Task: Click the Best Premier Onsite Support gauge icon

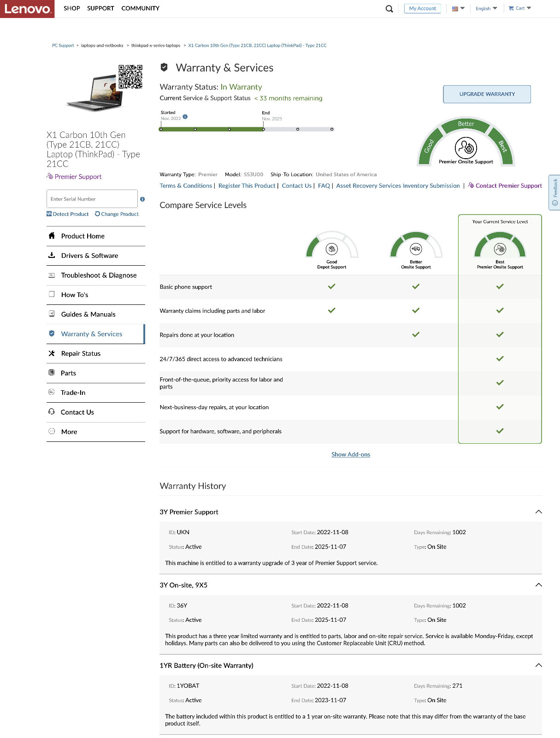Action: 500,245
